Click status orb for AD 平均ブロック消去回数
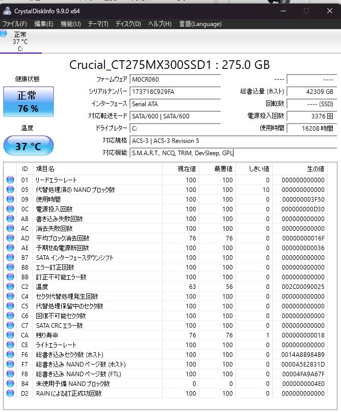The image size is (341, 412). [10, 238]
